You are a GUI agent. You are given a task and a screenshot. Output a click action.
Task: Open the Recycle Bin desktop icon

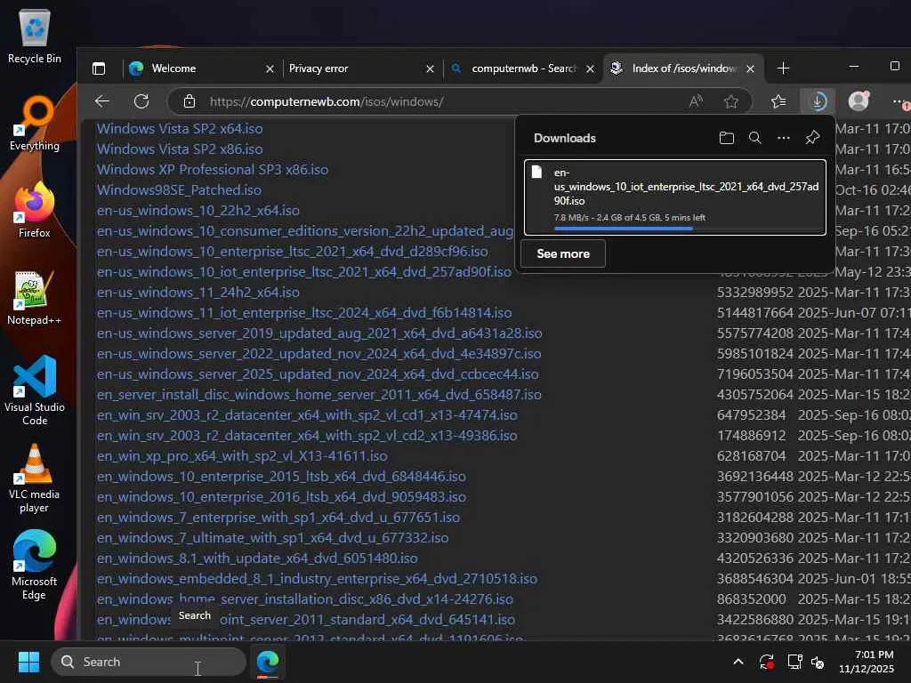tap(35, 36)
